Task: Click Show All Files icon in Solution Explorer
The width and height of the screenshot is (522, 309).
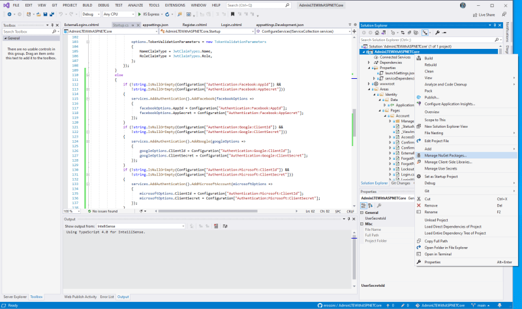Action: coord(416,33)
